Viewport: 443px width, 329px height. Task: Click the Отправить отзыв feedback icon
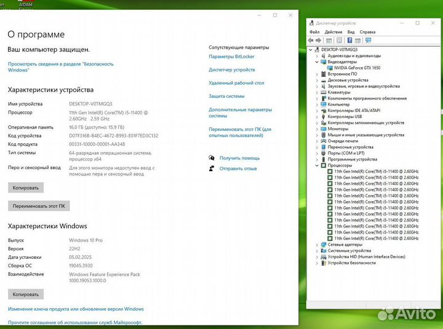pos(212,168)
